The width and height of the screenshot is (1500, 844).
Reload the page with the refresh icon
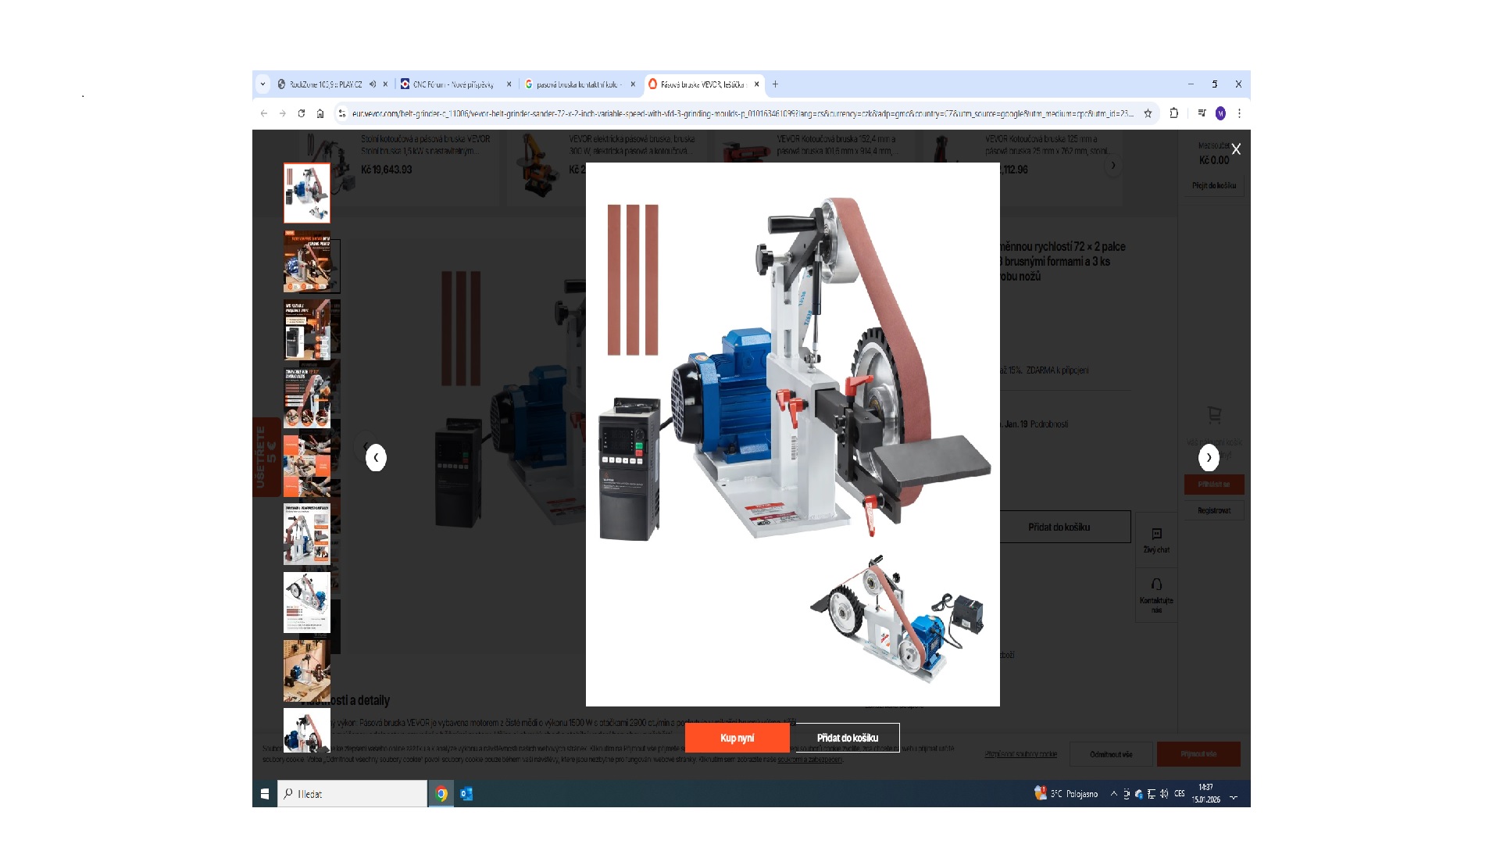tap(302, 113)
